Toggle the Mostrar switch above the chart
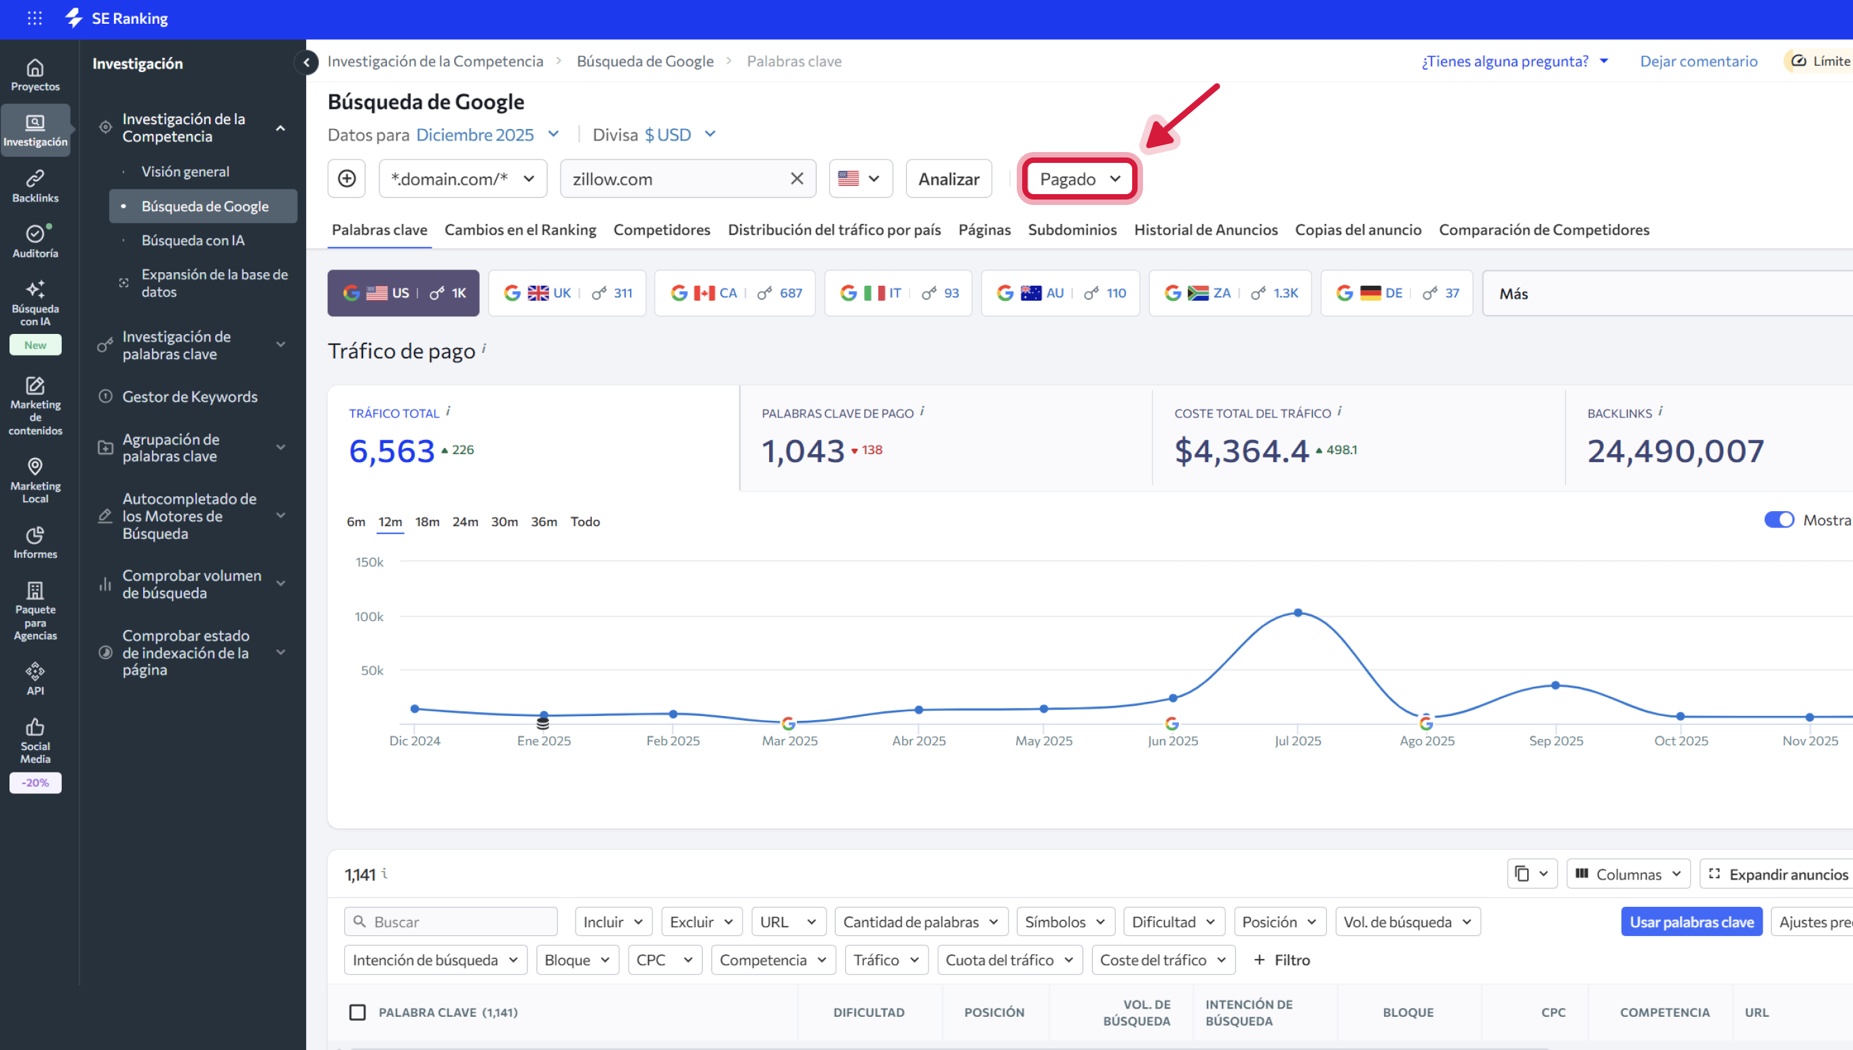Screen dimensions: 1853x1050 [1780, 519]
